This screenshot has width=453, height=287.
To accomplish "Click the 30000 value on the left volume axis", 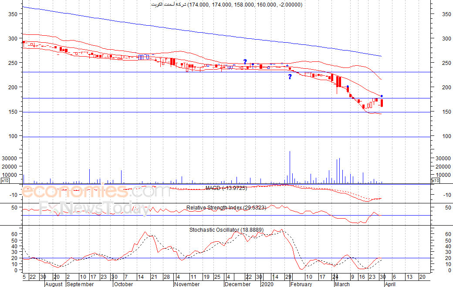I will click(10, 158).
